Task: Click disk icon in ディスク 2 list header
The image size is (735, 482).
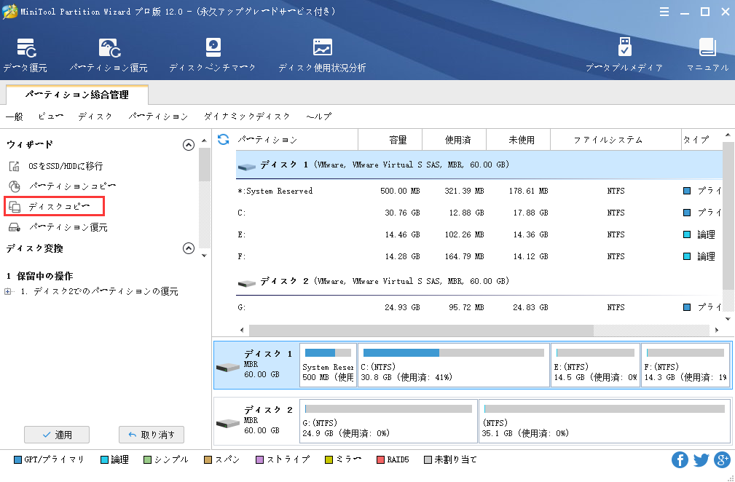Action: 246,283
